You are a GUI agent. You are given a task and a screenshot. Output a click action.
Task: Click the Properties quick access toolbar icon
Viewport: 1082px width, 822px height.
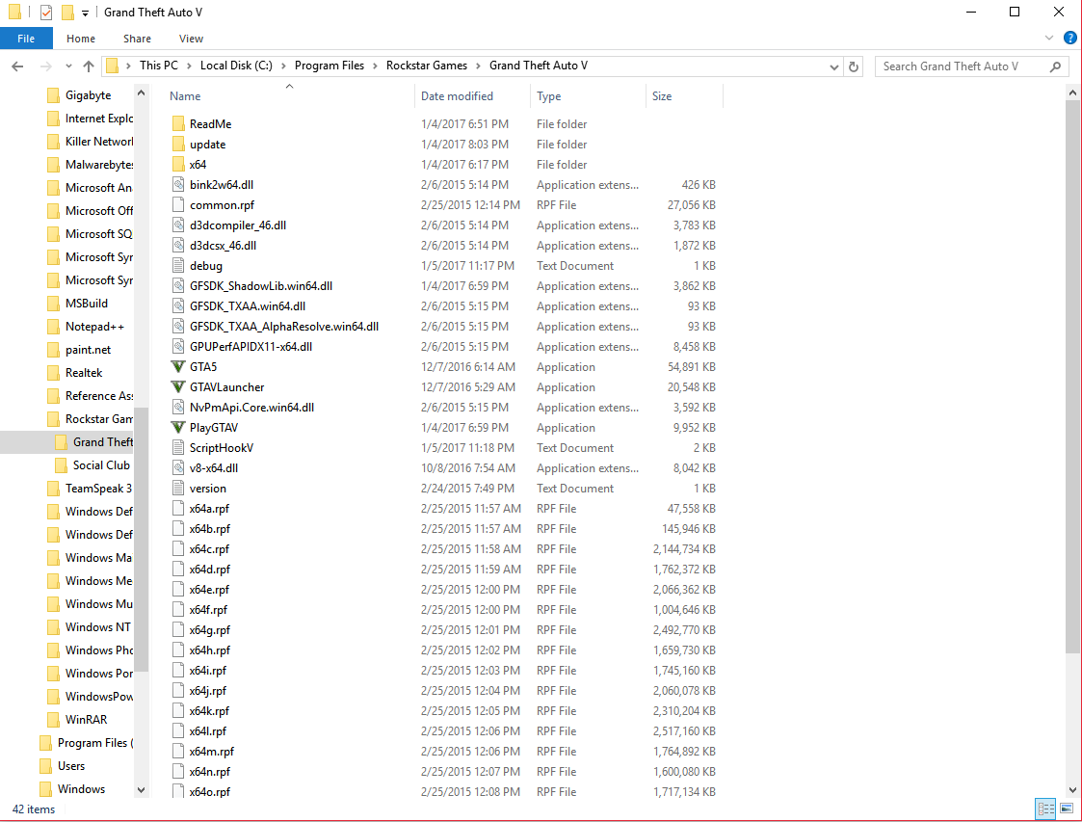46,13
